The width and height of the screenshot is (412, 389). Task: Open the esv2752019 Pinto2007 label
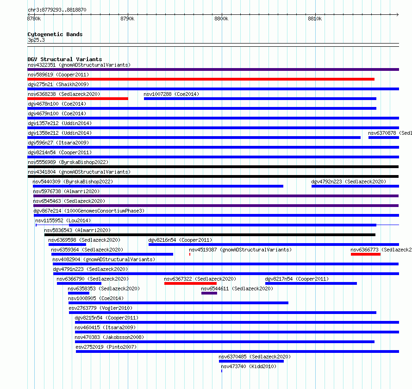click(x=106, y=347)
